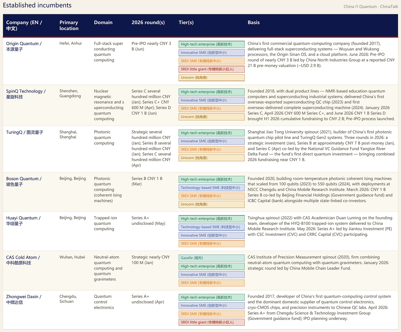Click the "SpinQ Technology / 量旋科技" company name
This screenshot has width=401, height=332.
tap(26, 94)
